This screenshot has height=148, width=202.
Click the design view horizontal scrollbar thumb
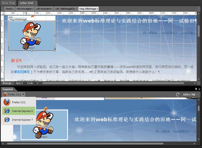[x=113, y=83]
